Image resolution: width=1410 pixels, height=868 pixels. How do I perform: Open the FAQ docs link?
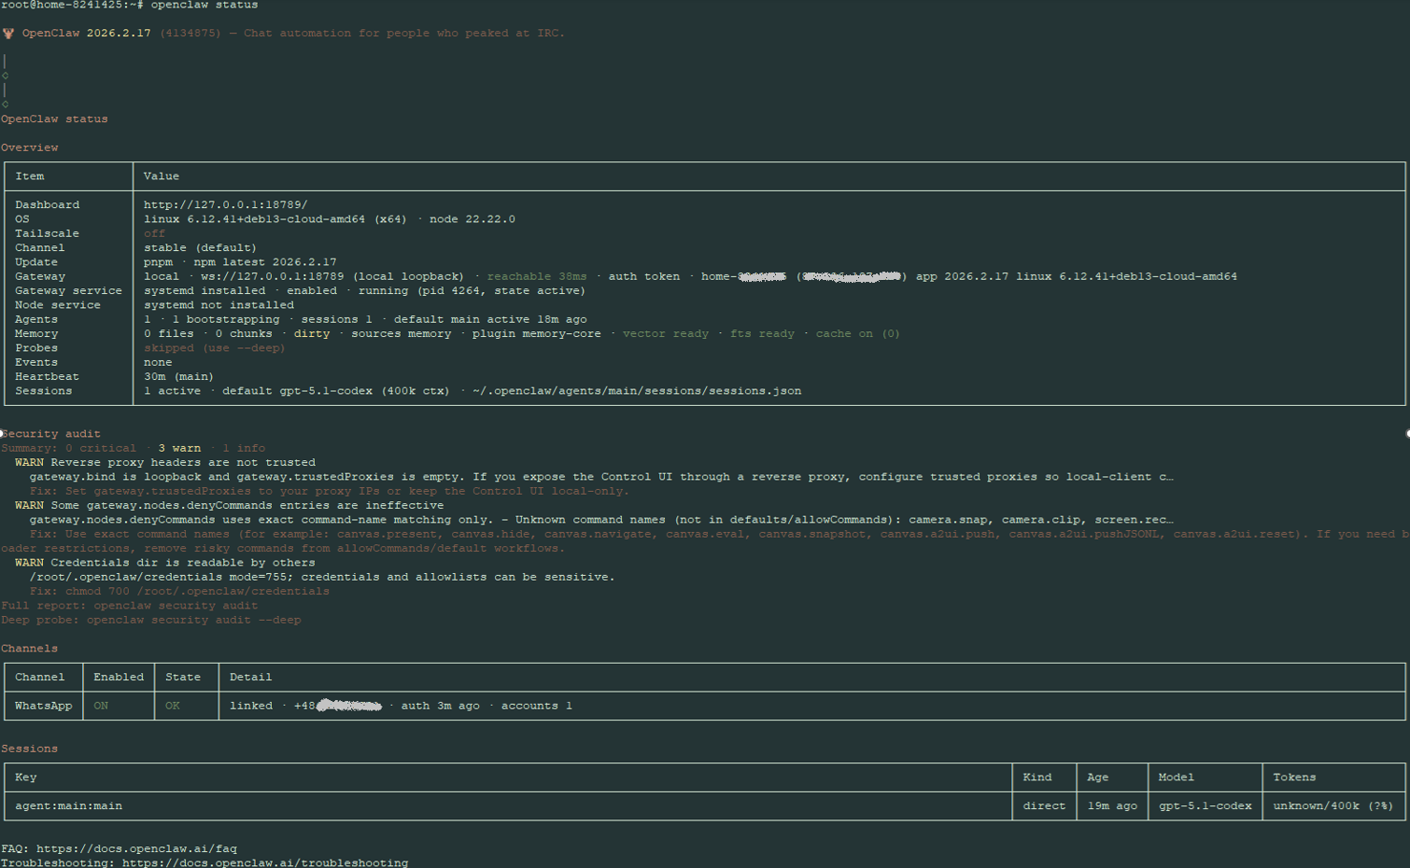136,848
